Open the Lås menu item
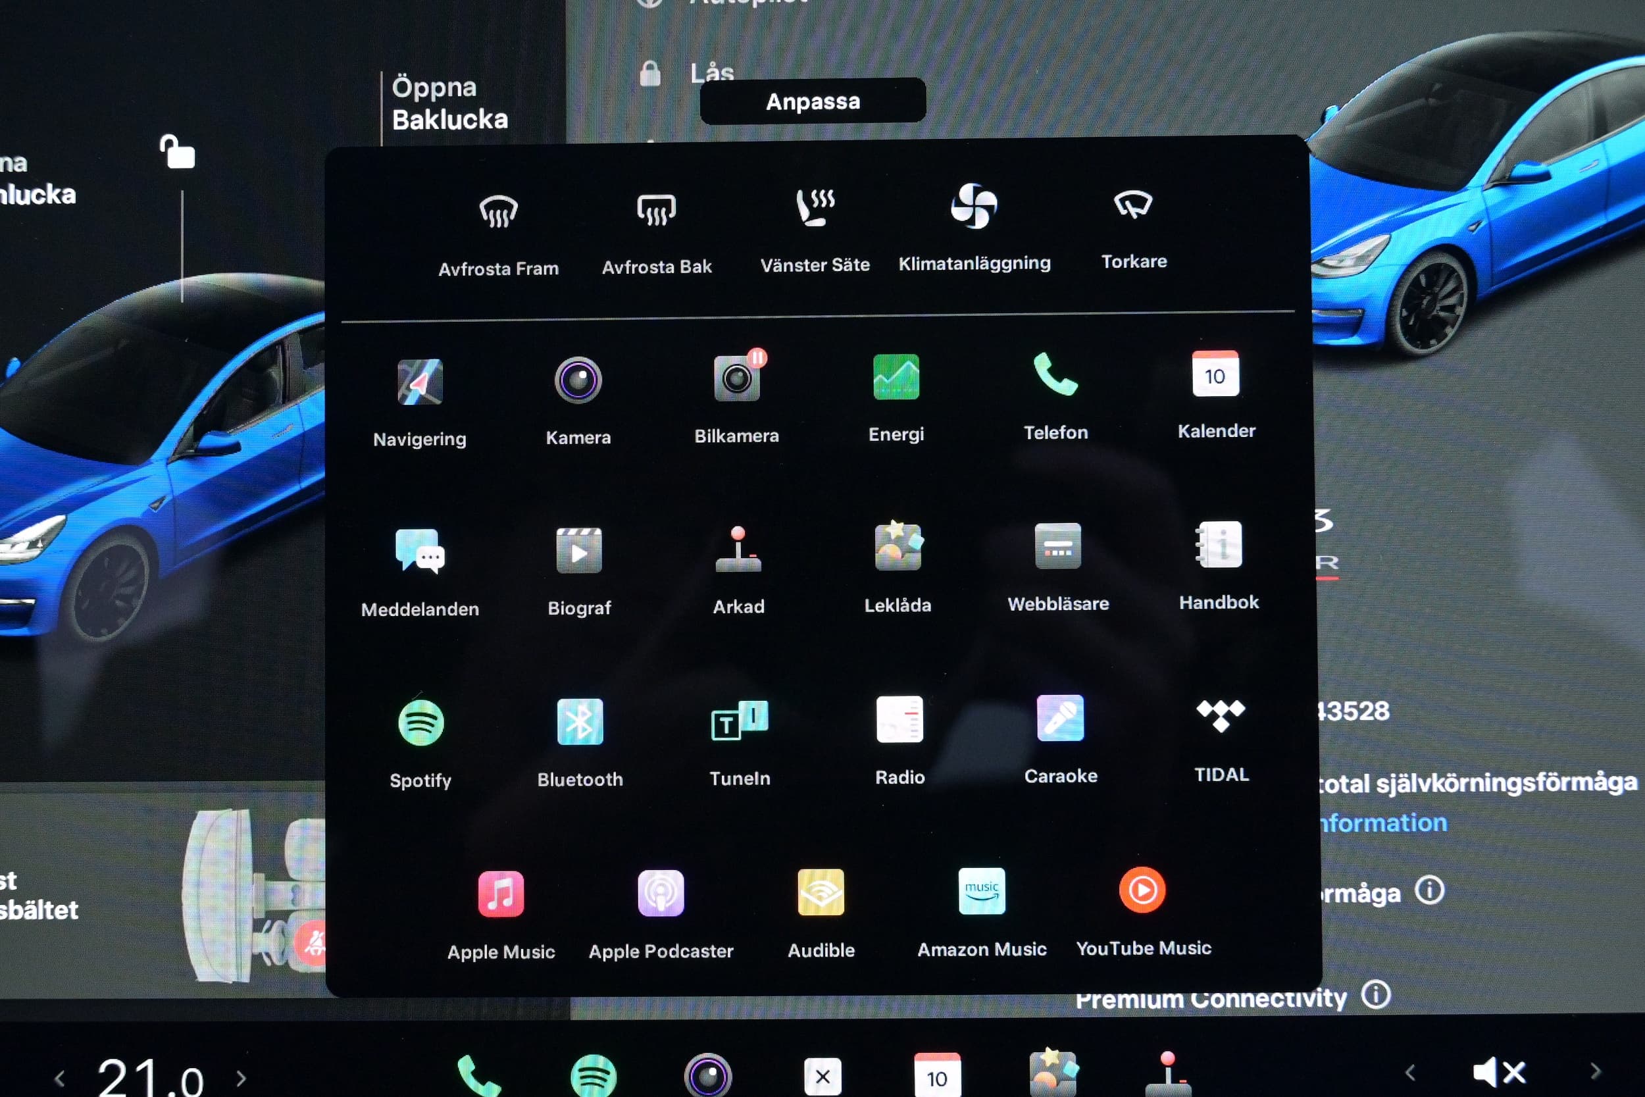This screenshot has height=1097, width=1645. (711, 73)
